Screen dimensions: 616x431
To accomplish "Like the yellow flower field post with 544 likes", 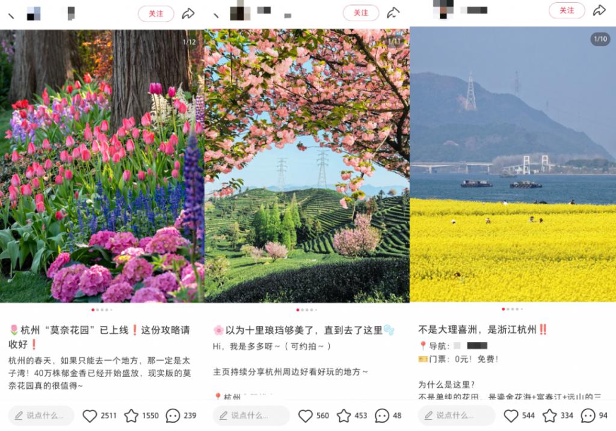I will (511, 415).
